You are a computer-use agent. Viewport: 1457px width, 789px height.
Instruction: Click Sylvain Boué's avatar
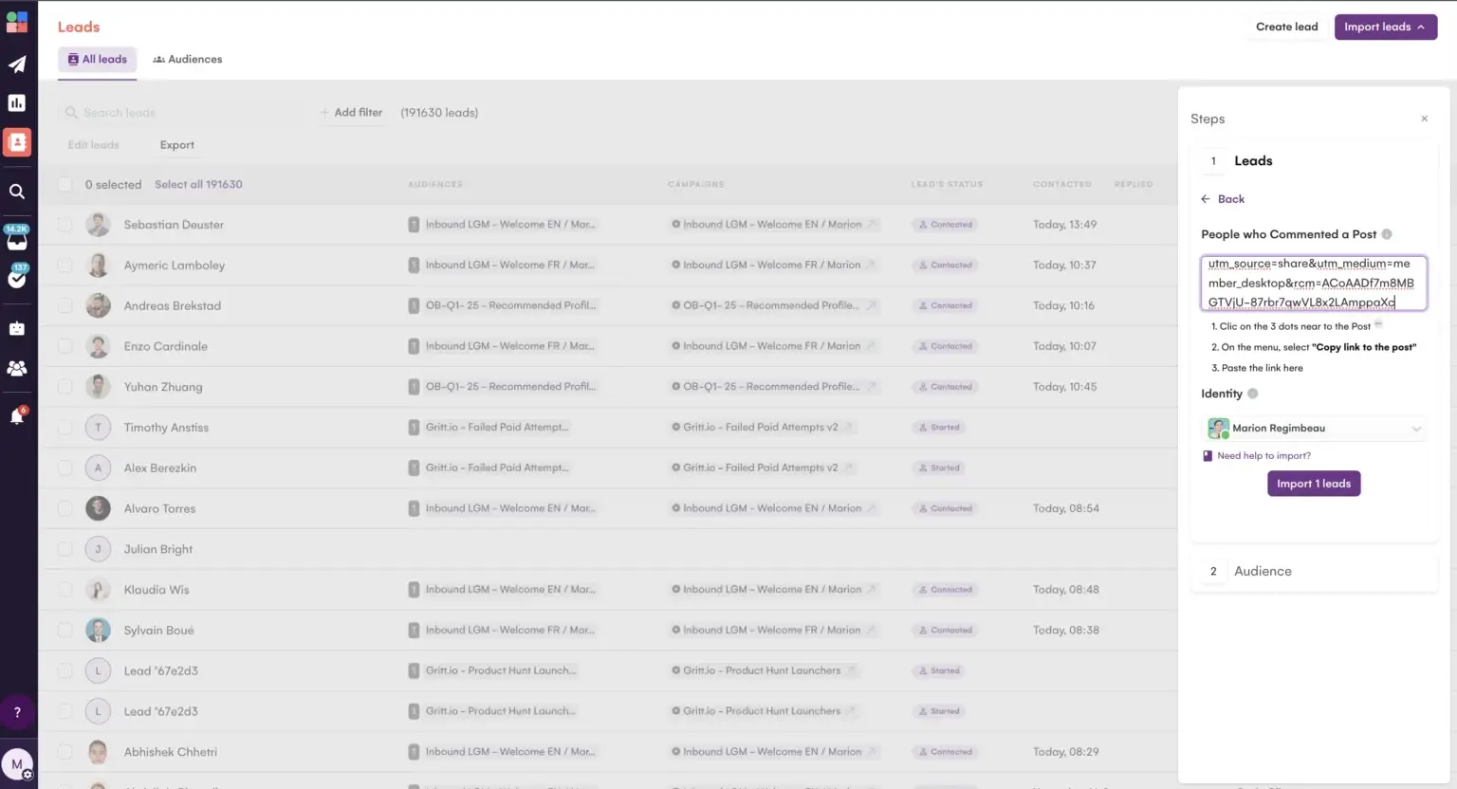coord(98,630)
